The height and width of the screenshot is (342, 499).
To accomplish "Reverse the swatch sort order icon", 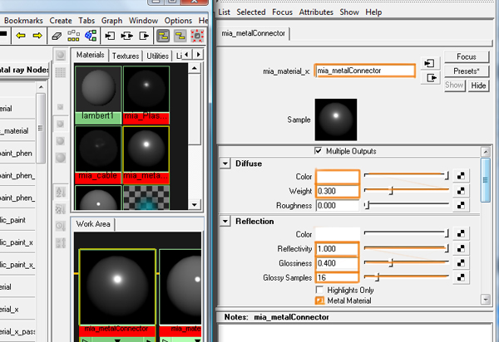I will pos(61,243).
